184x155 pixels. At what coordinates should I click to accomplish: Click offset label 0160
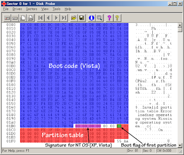(x=11, y=107)
